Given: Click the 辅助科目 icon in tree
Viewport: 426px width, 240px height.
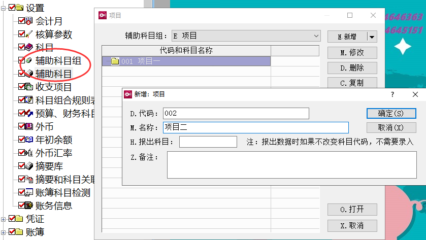Looking at the screenshot, I should click(x=29, y=73).
